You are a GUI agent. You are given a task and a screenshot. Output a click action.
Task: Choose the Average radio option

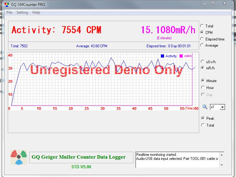(x=203, y=45)
